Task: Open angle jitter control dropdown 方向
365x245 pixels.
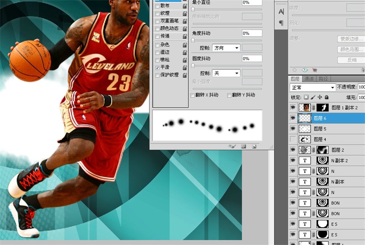Action: click(x=227, y=48)
